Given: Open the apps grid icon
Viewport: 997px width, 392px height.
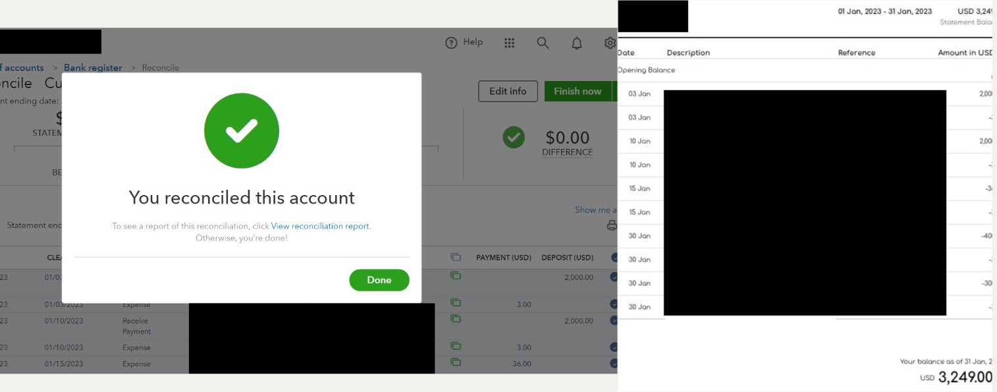Looking at the screenshot, I should [x=509, y=43].
